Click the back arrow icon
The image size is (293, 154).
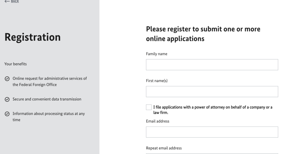(x=7, y=1)
